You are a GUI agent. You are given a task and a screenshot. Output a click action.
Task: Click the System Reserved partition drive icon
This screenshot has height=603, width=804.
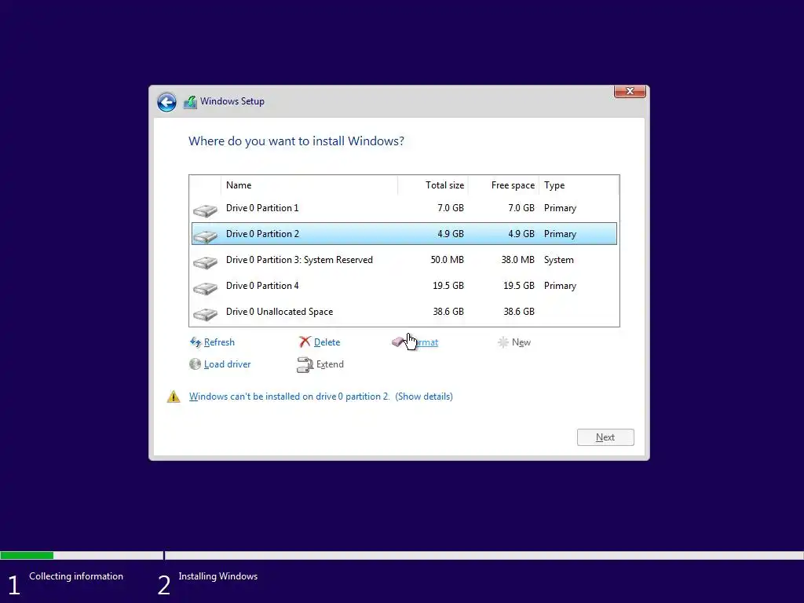(x=205, y=262)
